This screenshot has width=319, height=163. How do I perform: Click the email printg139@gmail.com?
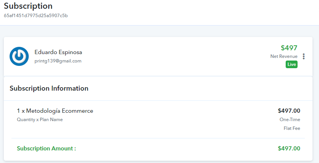[58, 61]
